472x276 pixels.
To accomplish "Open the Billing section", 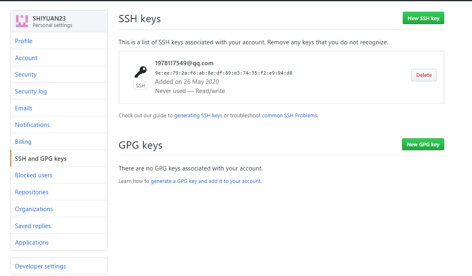I will (23, 142).
